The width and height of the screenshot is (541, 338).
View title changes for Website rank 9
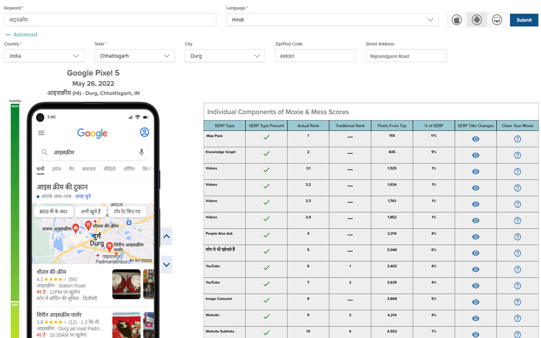tap(475, 319)
